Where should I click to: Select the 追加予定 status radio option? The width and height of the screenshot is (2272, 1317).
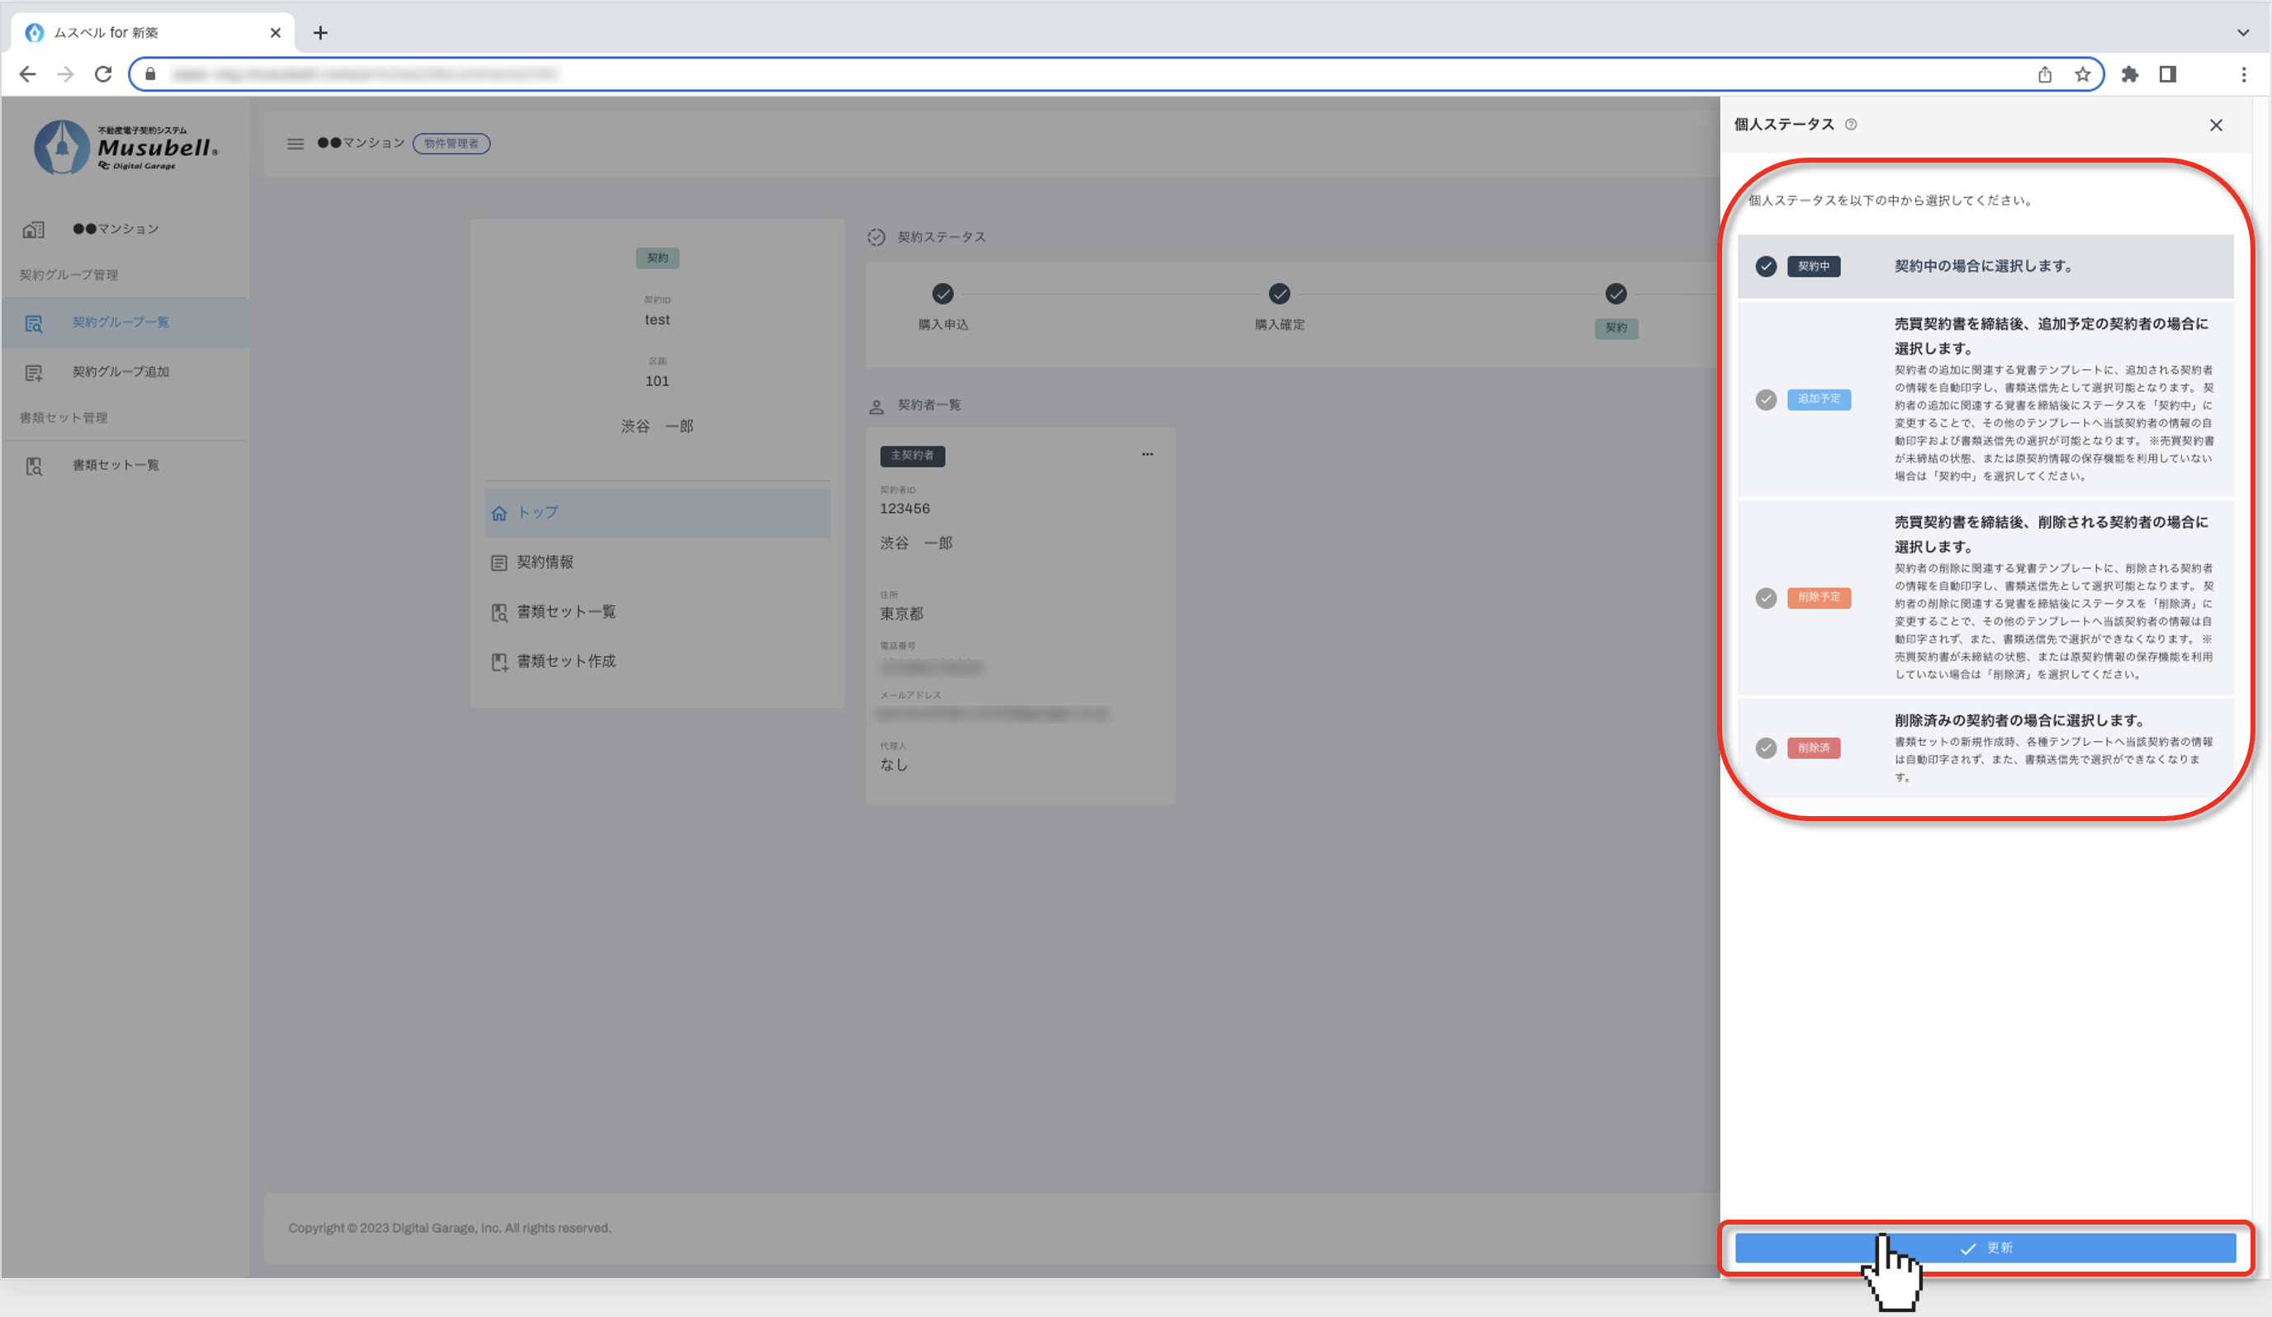click(x=1765, y=399)
